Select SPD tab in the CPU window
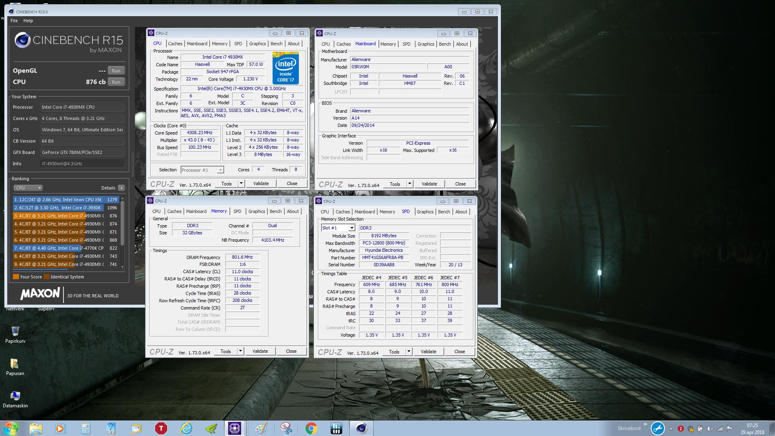 tap(238, 44)
